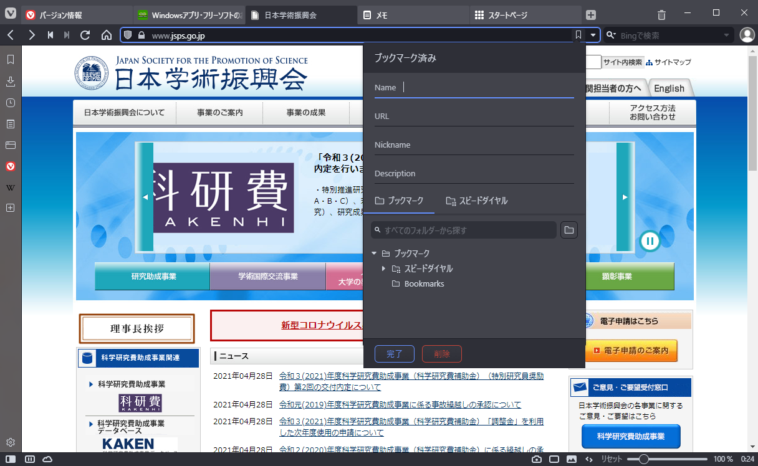The height and width of the screenshot is (466, 758).
Task: Open the Window panel icon
Action: point(10,145)
